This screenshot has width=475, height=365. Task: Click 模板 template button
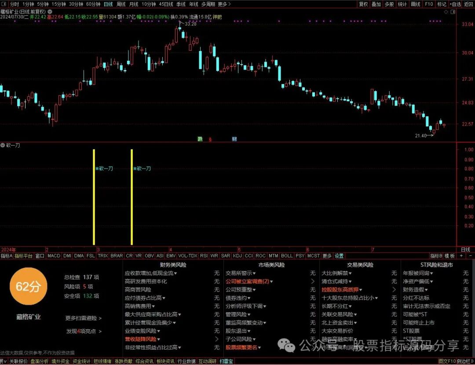(450, 256)
